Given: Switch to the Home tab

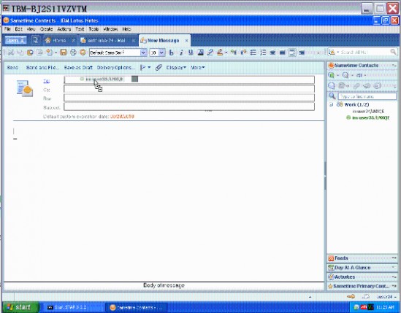Looking at the screenshot, I should pyautogui.click(x=60, y=40).
